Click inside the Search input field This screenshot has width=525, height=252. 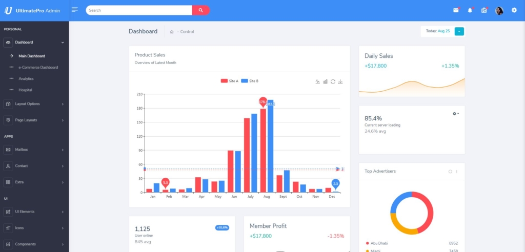pyautogui.click(x=138, y=10)
